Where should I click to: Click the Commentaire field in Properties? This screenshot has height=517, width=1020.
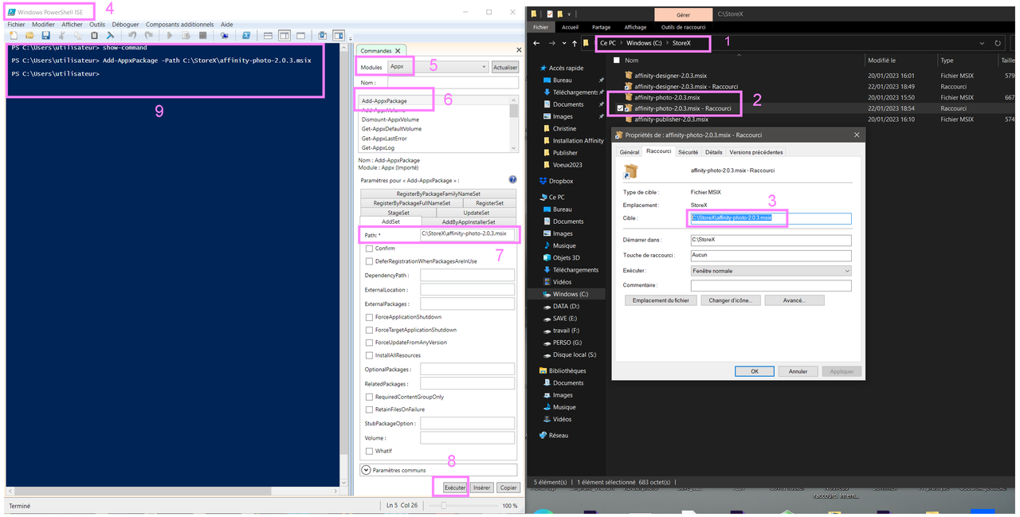click(771, 285)
